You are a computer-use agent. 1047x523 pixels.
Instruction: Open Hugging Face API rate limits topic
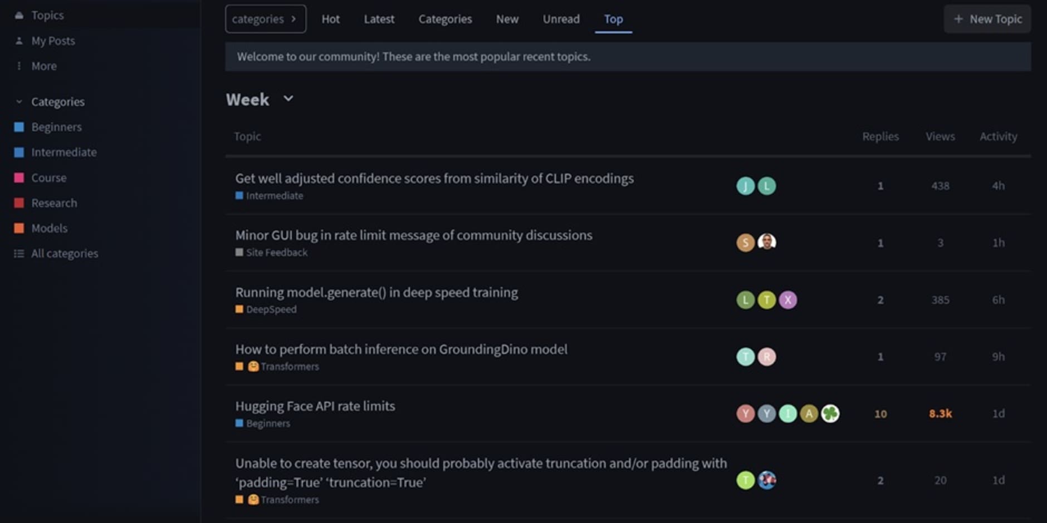pos(315,406)
